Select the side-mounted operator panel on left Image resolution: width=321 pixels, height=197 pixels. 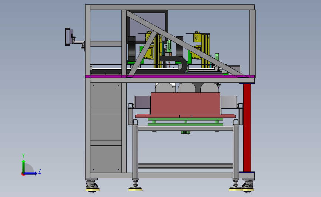(69, 37)
